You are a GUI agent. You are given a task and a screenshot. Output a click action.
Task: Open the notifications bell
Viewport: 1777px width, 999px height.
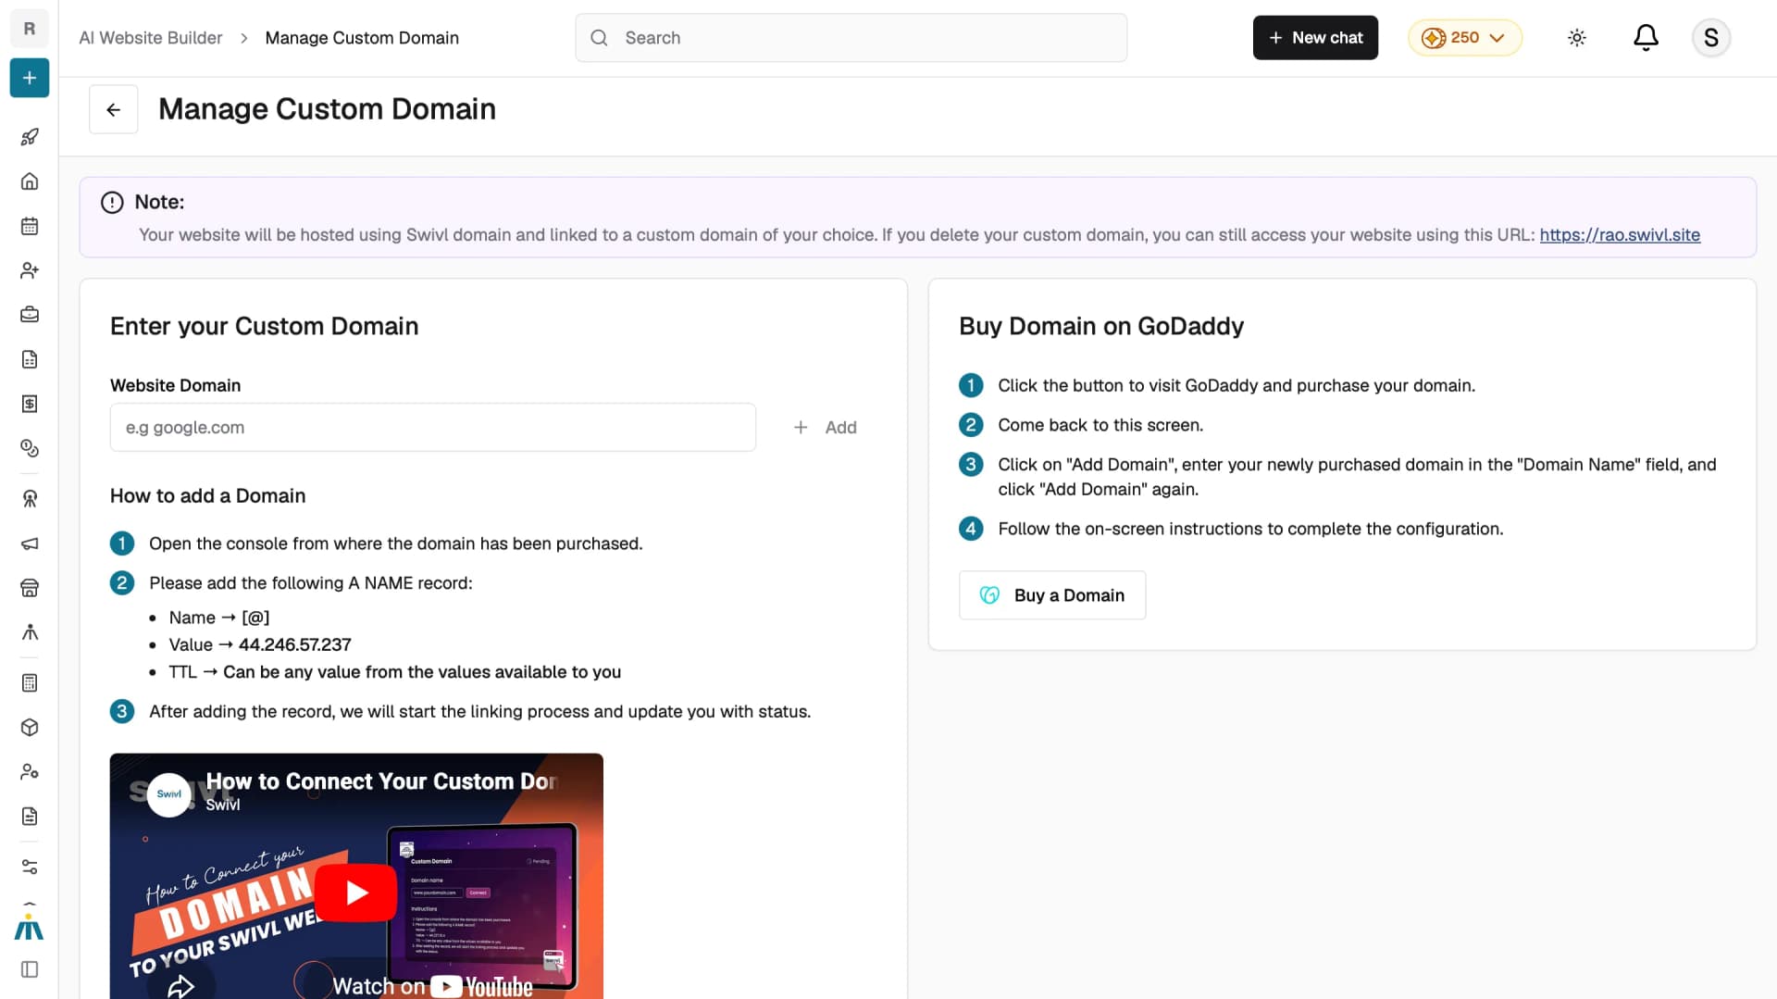[1646, 38]
